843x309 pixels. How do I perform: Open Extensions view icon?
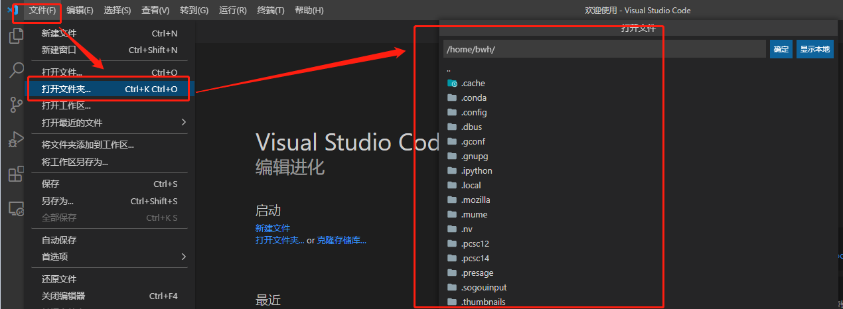16,174
